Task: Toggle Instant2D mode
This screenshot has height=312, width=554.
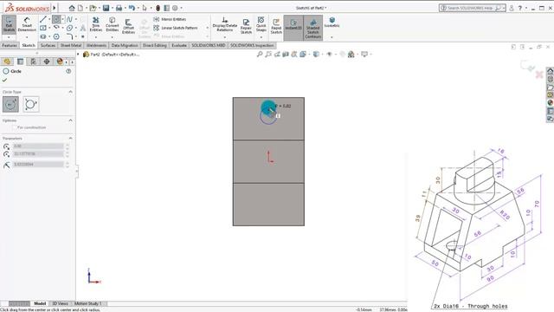Action: click(293, 28)
